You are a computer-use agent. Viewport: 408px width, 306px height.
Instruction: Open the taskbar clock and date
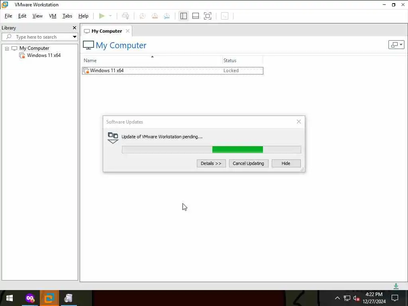[x=374, y=298]
